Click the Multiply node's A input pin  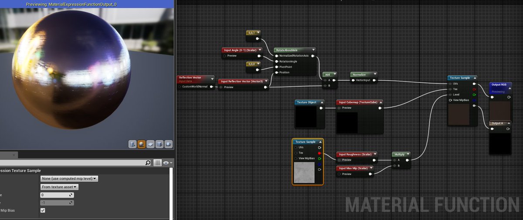tap(394, 160)
